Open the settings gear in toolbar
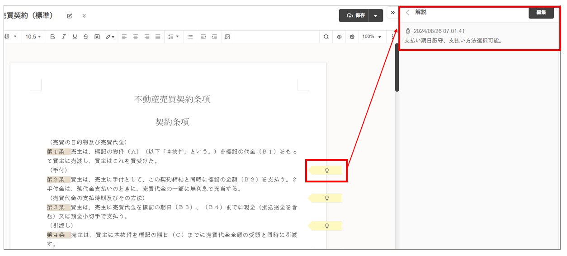This screenshot has width=567, height=256. pyautogui.click(x=352, y=37)
